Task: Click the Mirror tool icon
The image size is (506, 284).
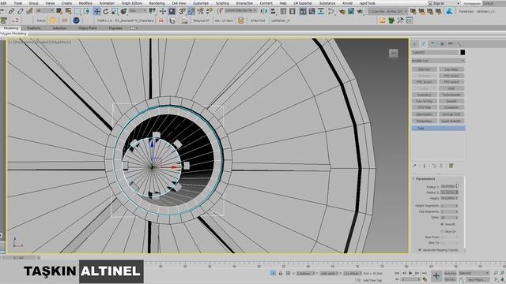Action: (264, 12)
